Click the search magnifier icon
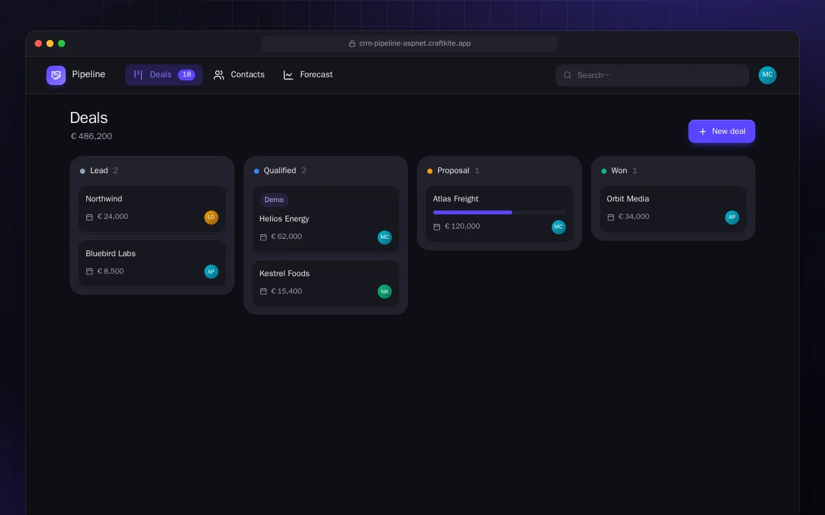 (568, 75)
